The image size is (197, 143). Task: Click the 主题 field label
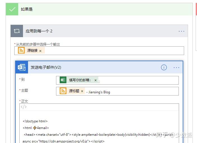pyautogui.click(x=24, y=90)
